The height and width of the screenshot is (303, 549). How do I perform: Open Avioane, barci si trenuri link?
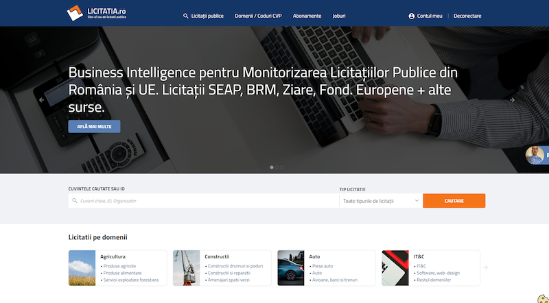(x=335, y=280)
